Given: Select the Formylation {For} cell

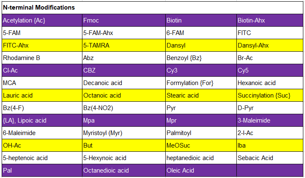Looking at the screenshot, I should (200, 83).
